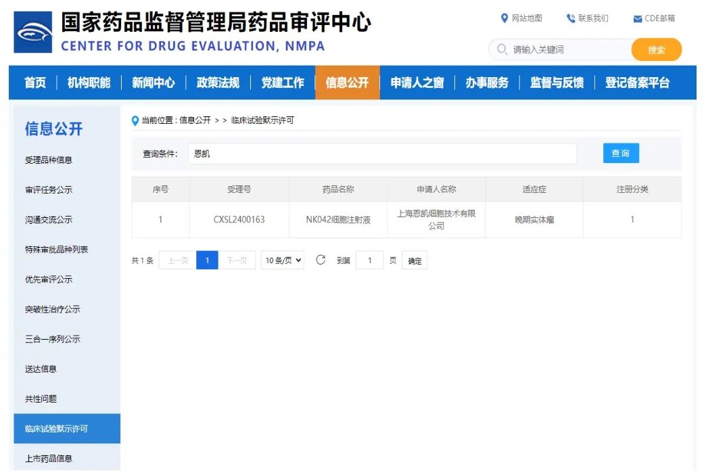Click the orange 搜索 search button

(656, 49)
